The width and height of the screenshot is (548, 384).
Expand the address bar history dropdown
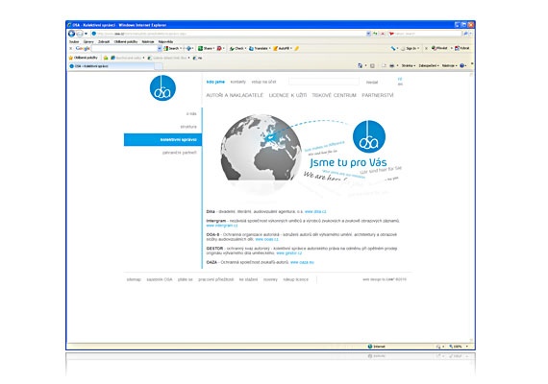(368, 34)
